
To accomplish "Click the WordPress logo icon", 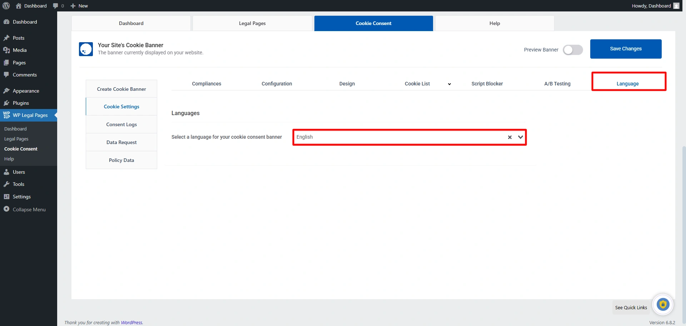I will click(6, 6).
